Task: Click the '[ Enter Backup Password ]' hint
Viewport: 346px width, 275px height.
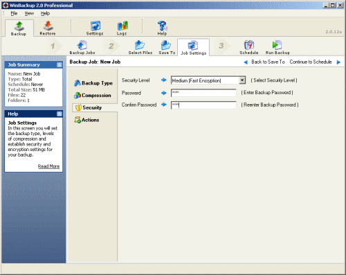Action: pos(267,93)
